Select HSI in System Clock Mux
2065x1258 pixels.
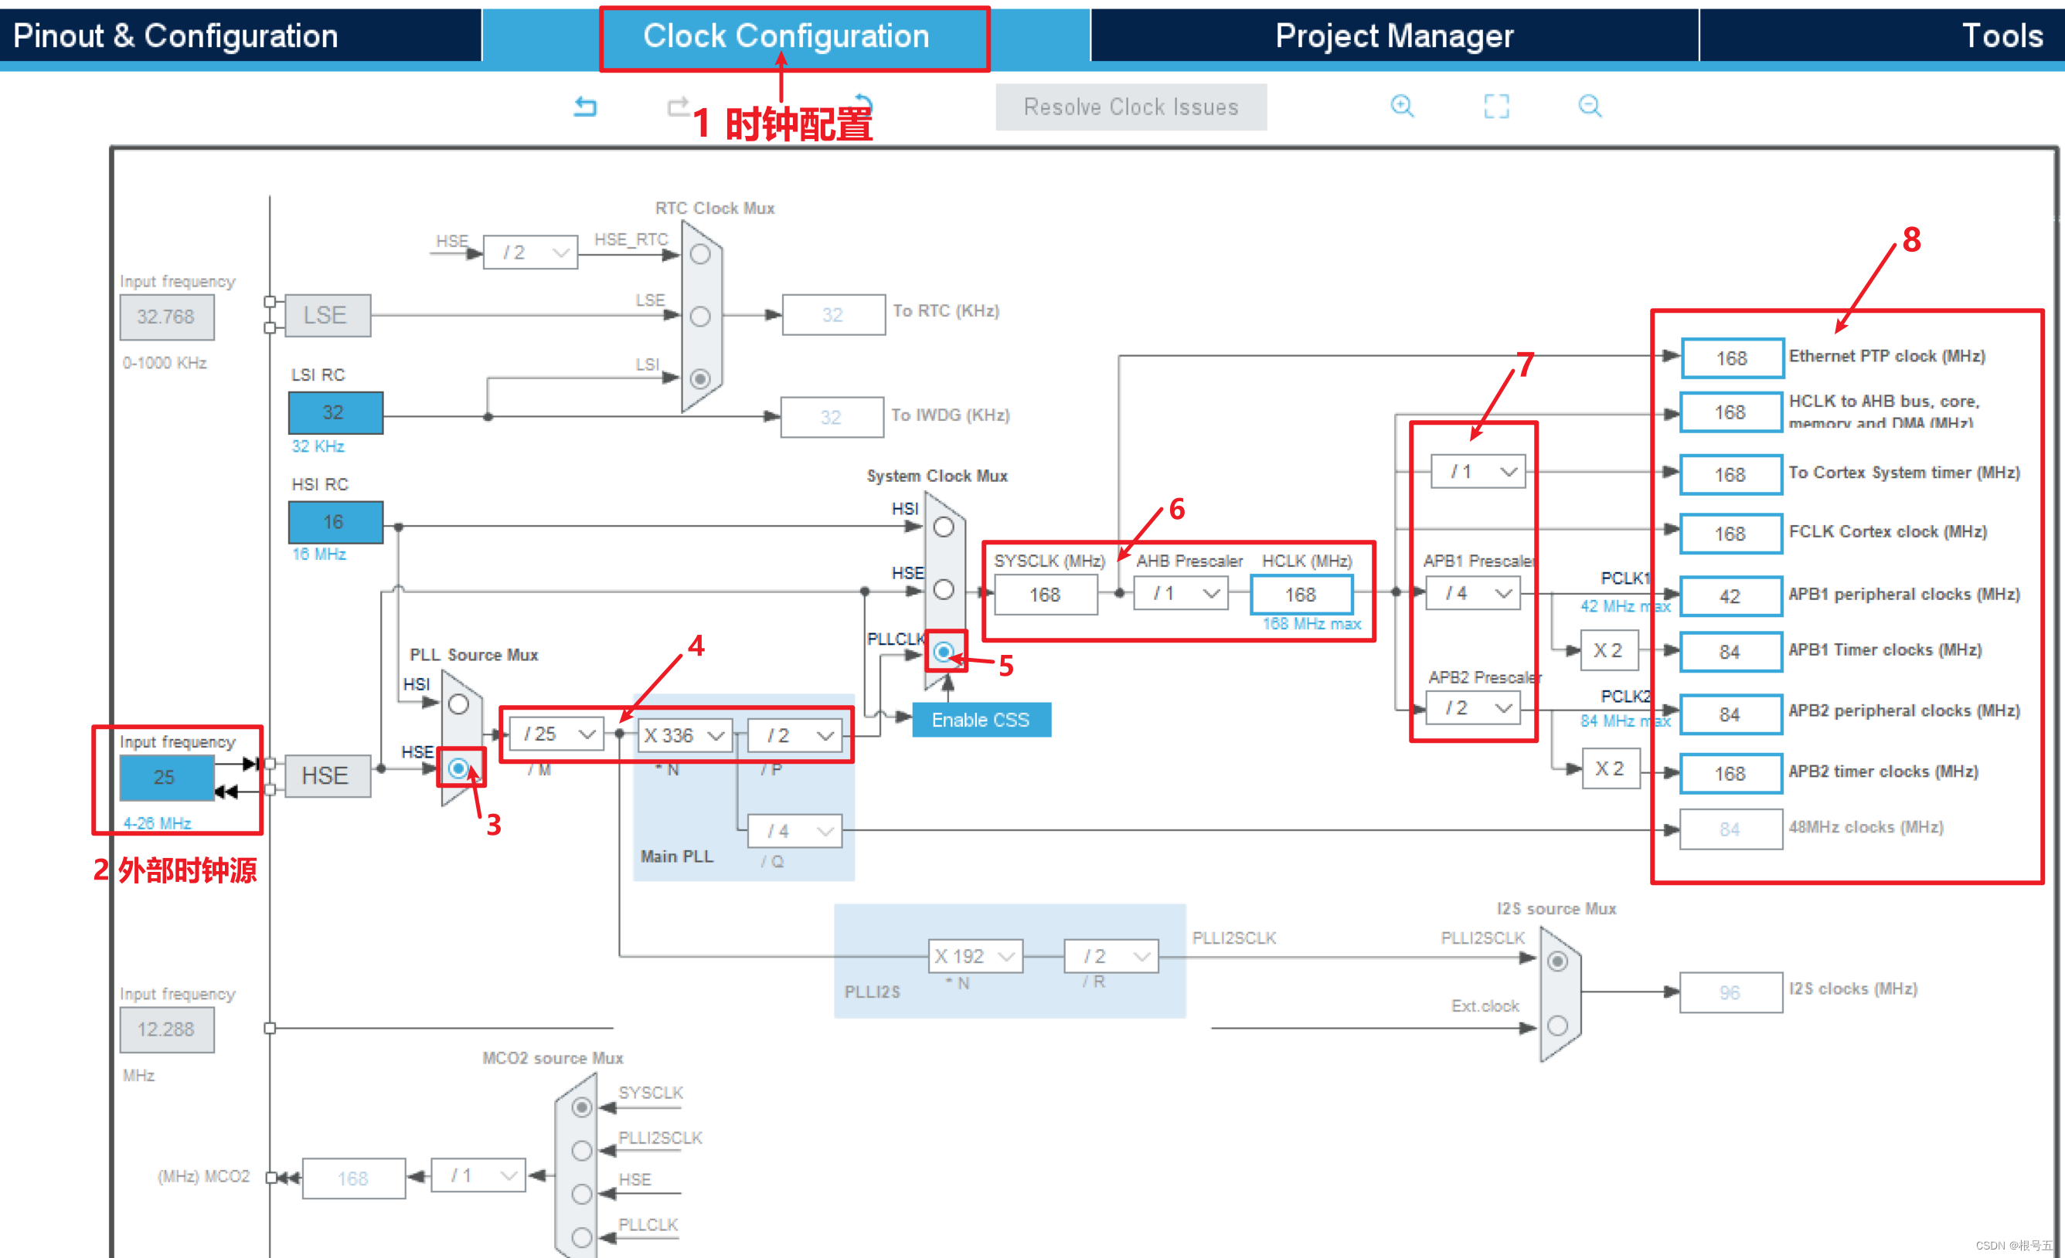point(944,527)
